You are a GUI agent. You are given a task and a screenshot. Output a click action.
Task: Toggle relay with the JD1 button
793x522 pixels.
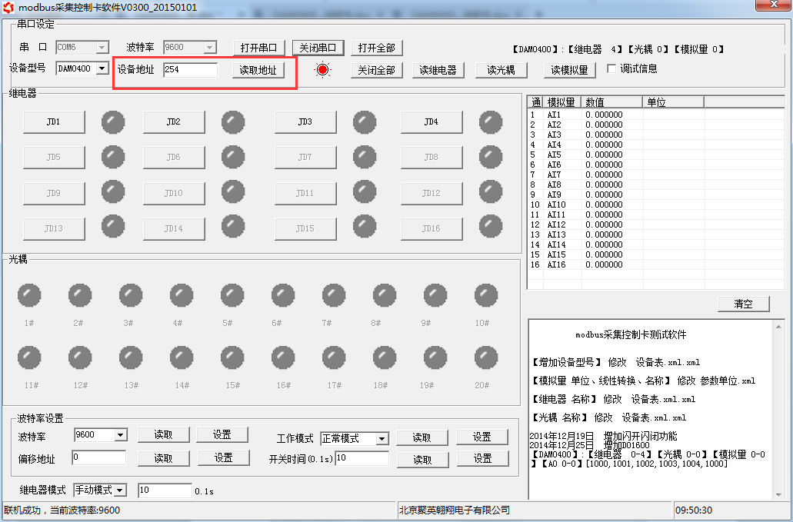54,121
